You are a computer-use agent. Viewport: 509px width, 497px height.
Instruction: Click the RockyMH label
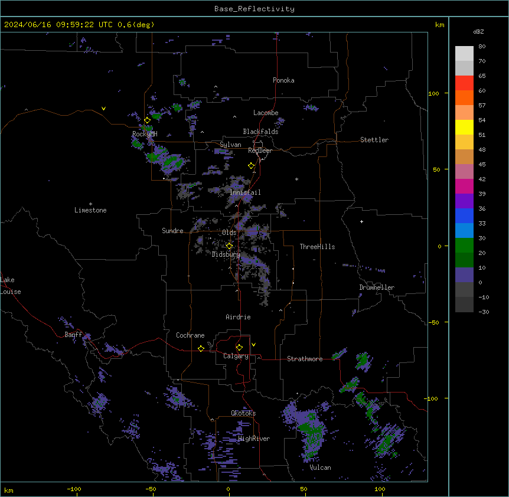click(x=145, y=134)
